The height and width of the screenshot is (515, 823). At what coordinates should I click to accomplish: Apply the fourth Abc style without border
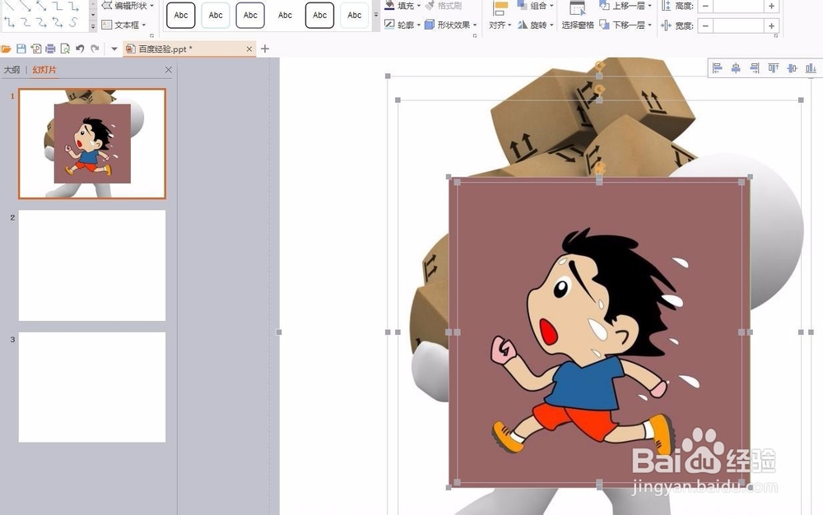click(285, 15)
